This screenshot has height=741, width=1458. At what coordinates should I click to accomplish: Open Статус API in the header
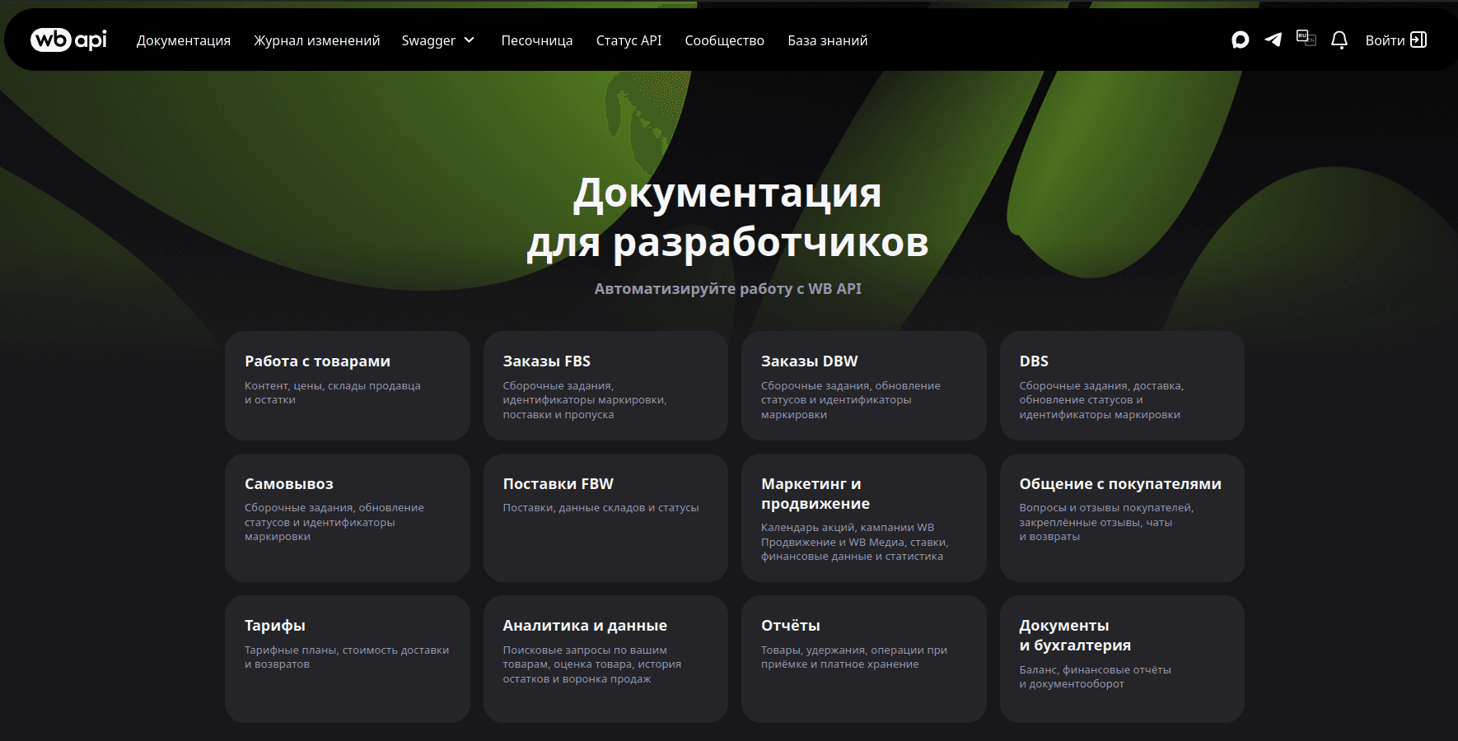tap(629, 40)
